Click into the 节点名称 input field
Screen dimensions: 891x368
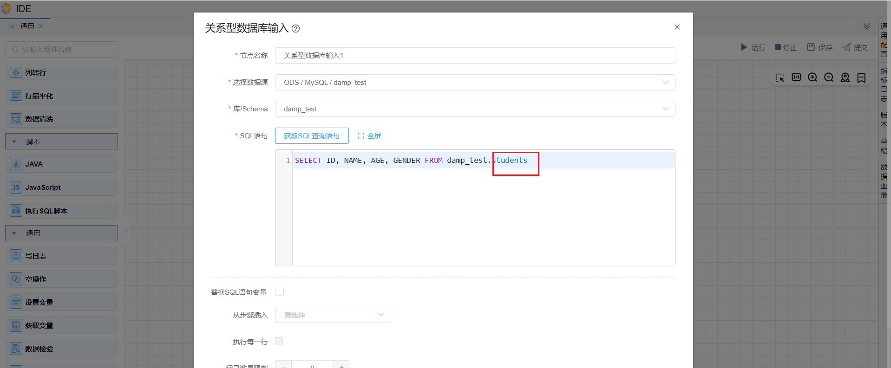(475, 56)
